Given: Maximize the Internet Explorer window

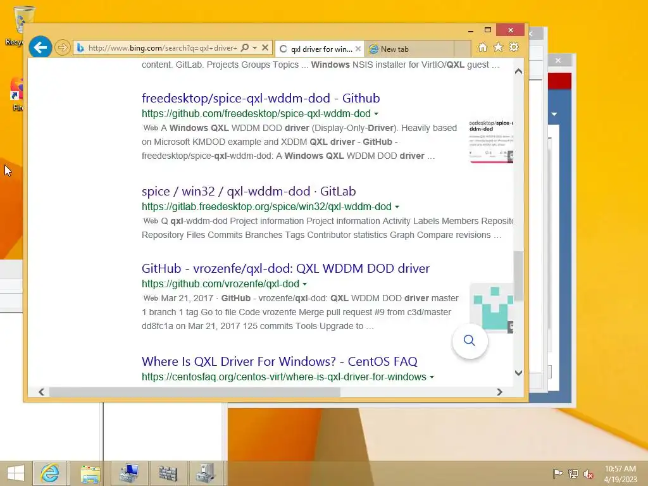Looking at the screenshot, I should pos(488,30).
